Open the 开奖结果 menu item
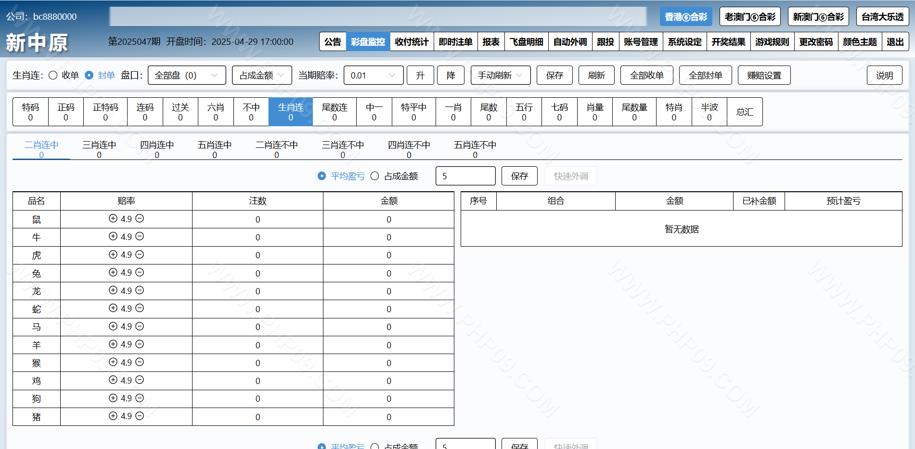Image resolution: width=915 pixels, height=449 pixels. [x=728, y=42]
